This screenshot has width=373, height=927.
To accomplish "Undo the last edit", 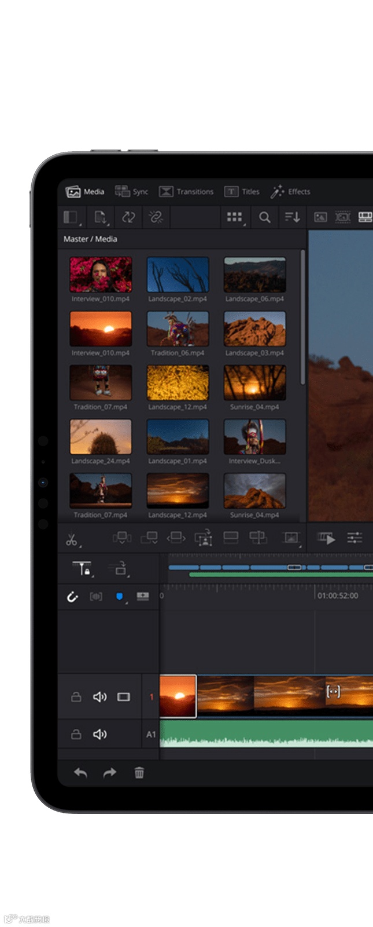I will click(x=80, y=772).
